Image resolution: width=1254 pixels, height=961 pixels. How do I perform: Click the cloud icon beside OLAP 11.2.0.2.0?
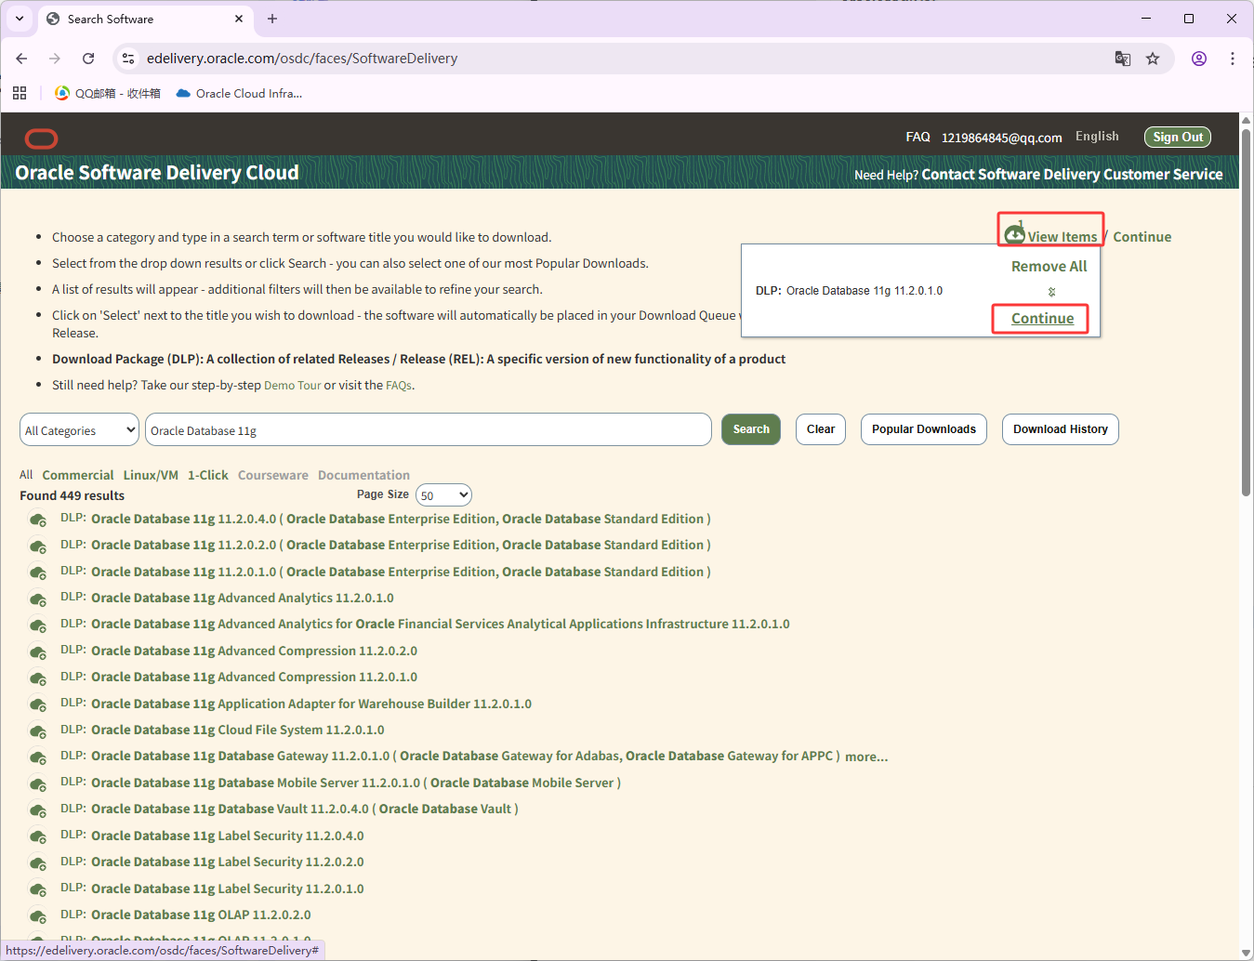pos(38,915)
